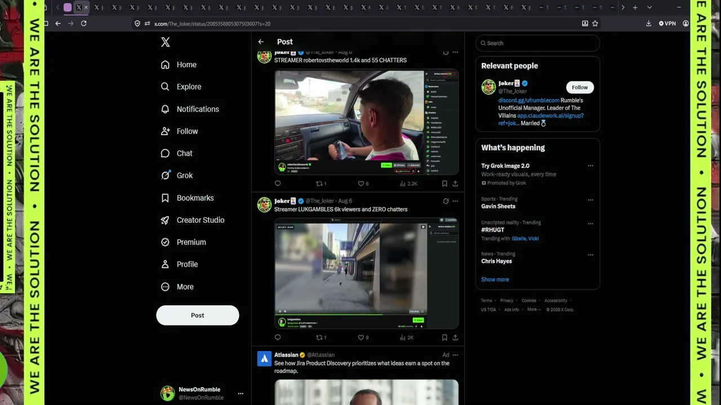Open more options for robertovstheworld tweet
The image size is (721, 405).
point(455,52)
